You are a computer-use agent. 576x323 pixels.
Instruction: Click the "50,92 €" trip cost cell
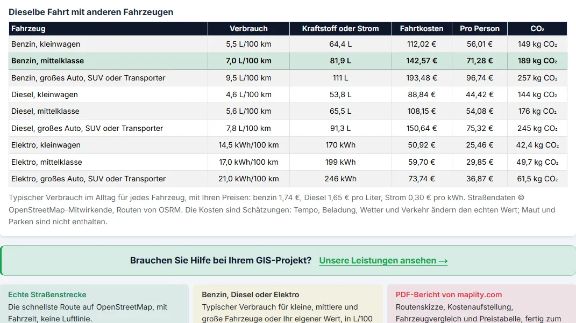(x=422, y=145)
